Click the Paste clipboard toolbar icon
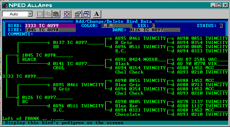The height and width of the screenshot is (127, 230). 56,14
